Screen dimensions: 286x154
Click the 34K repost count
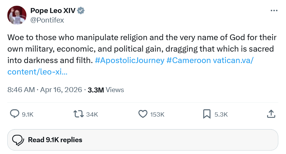pos(92,114)
